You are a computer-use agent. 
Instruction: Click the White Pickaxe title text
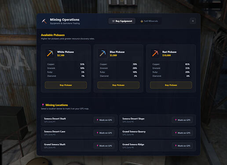[66, 52]
